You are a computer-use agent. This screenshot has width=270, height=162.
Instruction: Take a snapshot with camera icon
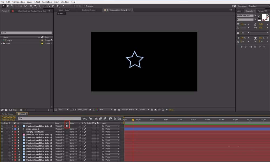pos(90,110)
